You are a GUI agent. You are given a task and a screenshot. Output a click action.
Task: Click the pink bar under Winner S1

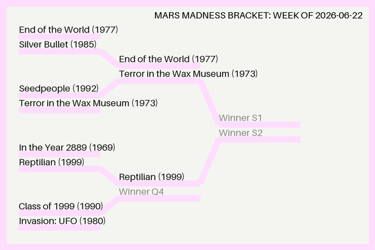tap(260, 124)
